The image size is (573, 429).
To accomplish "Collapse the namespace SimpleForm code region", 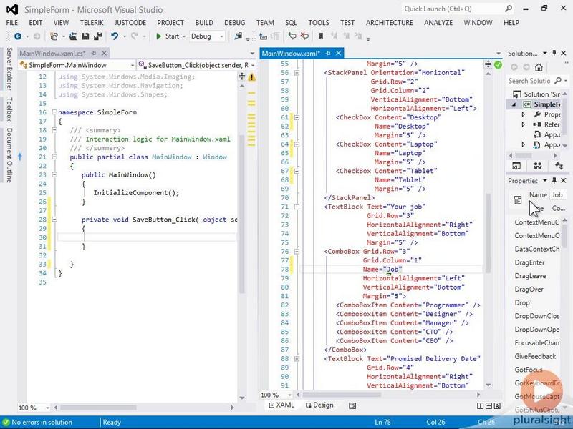I will coord(54,112).
